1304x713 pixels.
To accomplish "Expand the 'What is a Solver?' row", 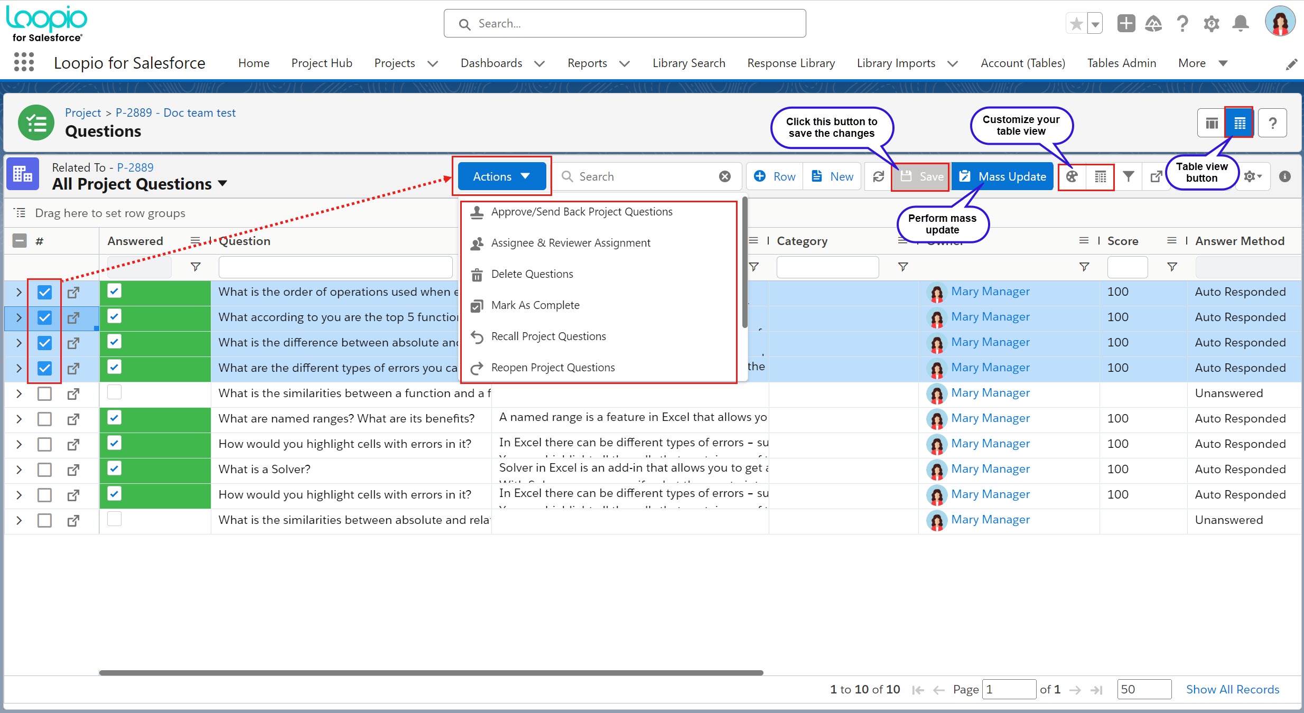I will click(19, 470).
